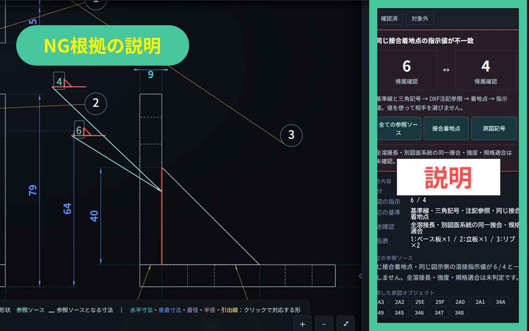Click the 6 / 4 instruction value
The width and height of the screenshot is (529, 331).
(418, 200)
